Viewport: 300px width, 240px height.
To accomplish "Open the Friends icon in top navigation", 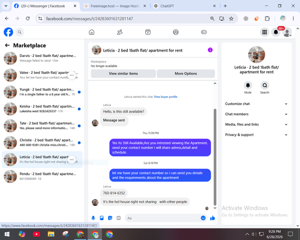I will click(x=119, y=32).
